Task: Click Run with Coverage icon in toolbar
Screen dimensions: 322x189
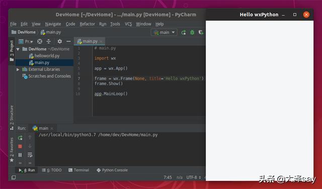Action: 201,32
